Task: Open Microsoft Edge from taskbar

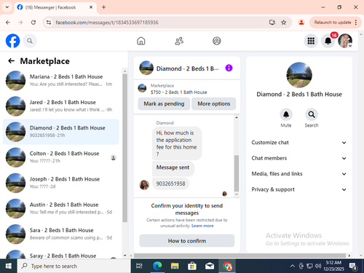Action: pyautogui.click(x=157, y=266)
